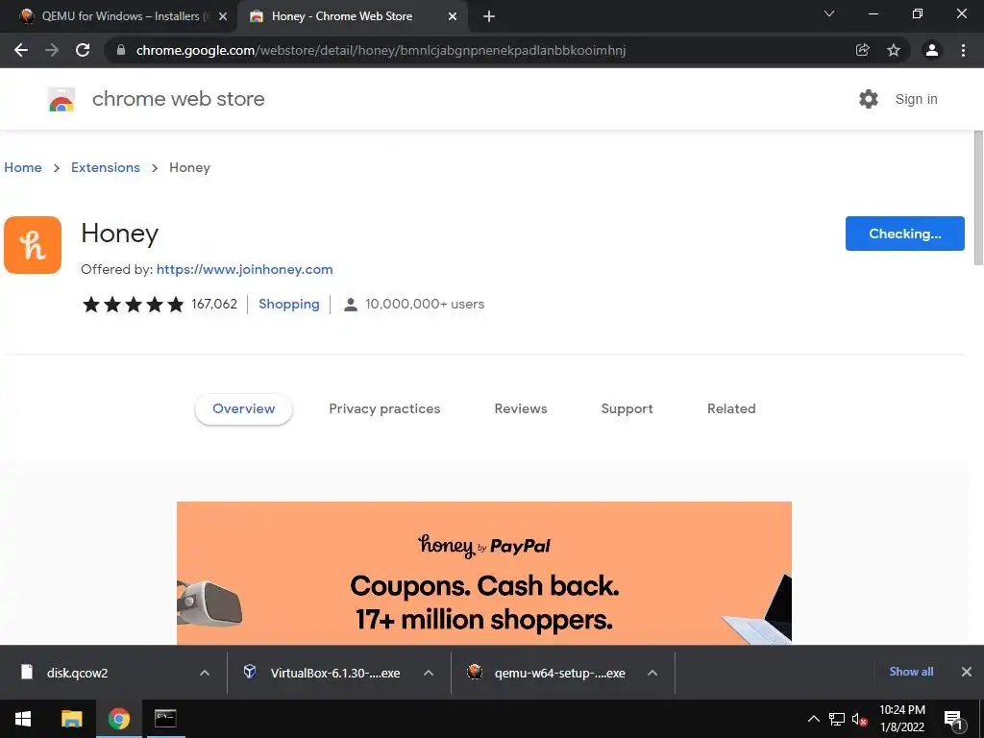Click the blue Checking... button
This screenshot has height=738, width=984.
coord(905,234)
